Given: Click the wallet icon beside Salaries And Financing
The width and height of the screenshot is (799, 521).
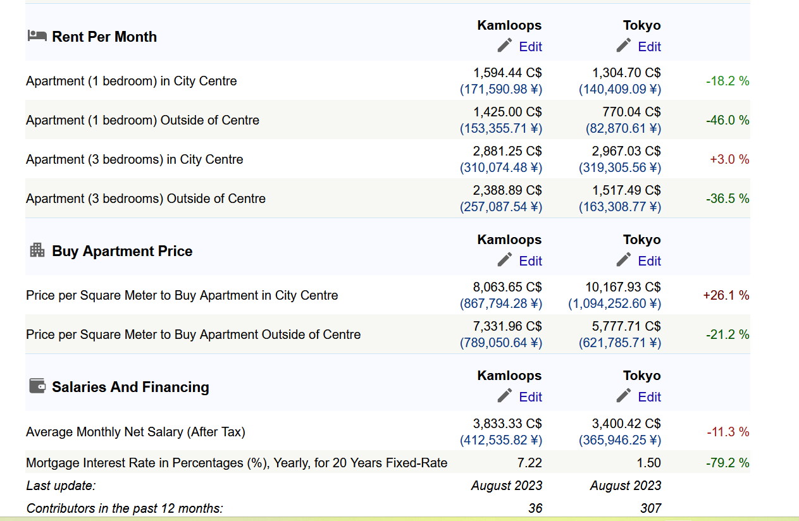Looking at the screenshot, I should pyautogui.click(x=37, y=386).
